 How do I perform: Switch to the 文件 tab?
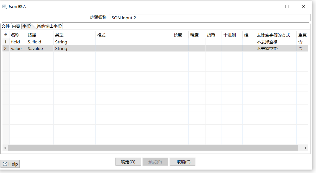click(6, 26)
